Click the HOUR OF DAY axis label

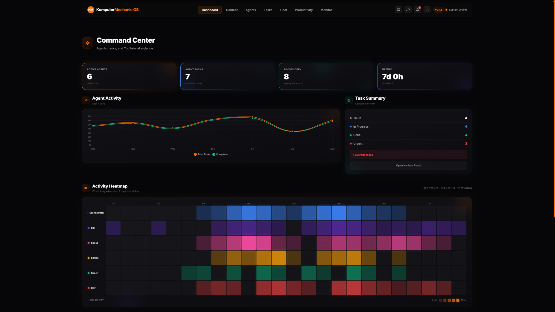(97, 300)
